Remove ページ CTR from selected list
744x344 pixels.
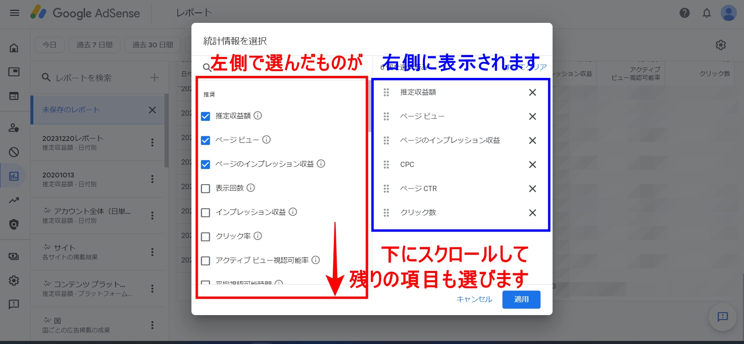point(533,189)
